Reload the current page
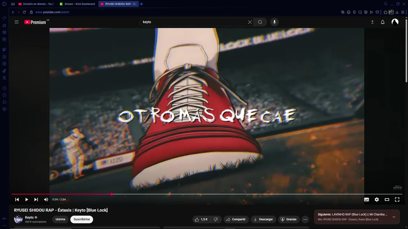The width and height of the screenshot is (408, 229). click(24, 12)
